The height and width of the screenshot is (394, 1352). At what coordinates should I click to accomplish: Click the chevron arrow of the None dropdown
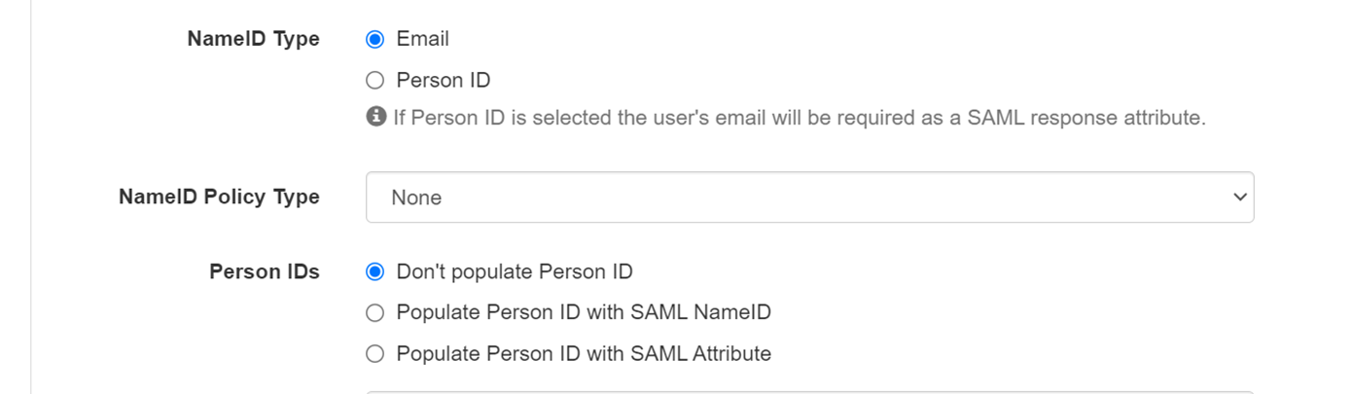(1239, 197)
